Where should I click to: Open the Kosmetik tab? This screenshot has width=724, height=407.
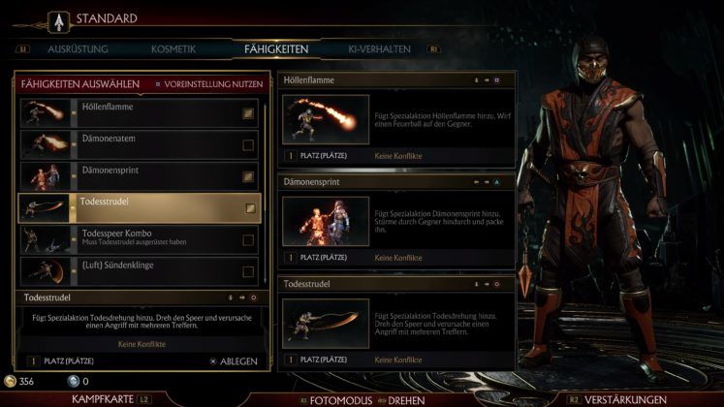[x=173, y=48]
